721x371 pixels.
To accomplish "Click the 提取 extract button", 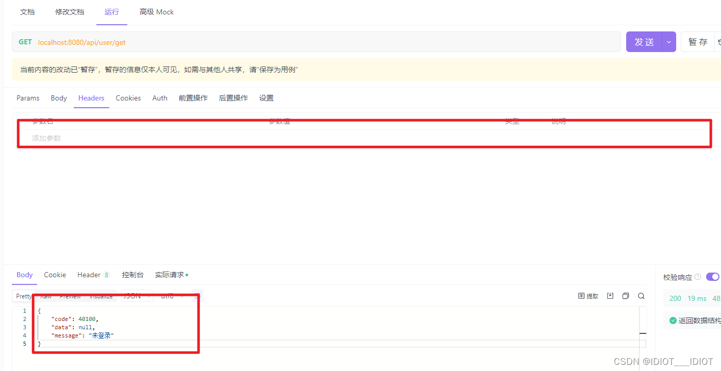I will pos(588,296).
